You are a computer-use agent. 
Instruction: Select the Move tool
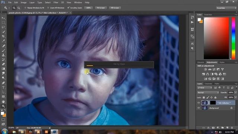[x=3, y=18]
